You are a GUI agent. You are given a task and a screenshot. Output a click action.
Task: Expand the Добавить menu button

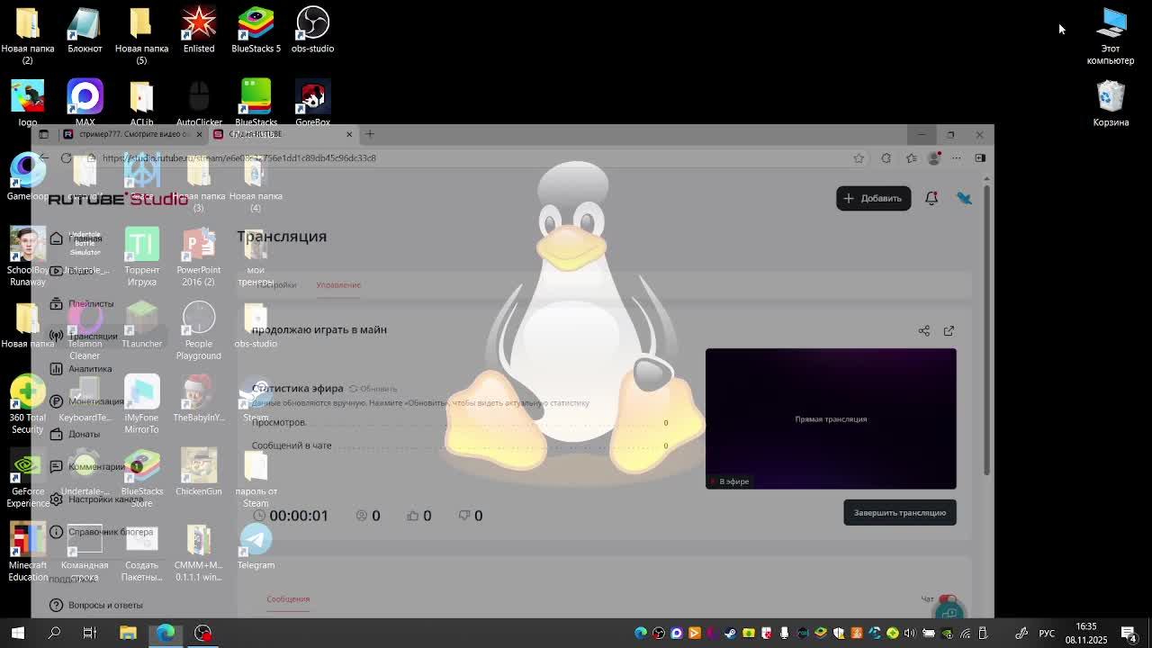[873, 198]
